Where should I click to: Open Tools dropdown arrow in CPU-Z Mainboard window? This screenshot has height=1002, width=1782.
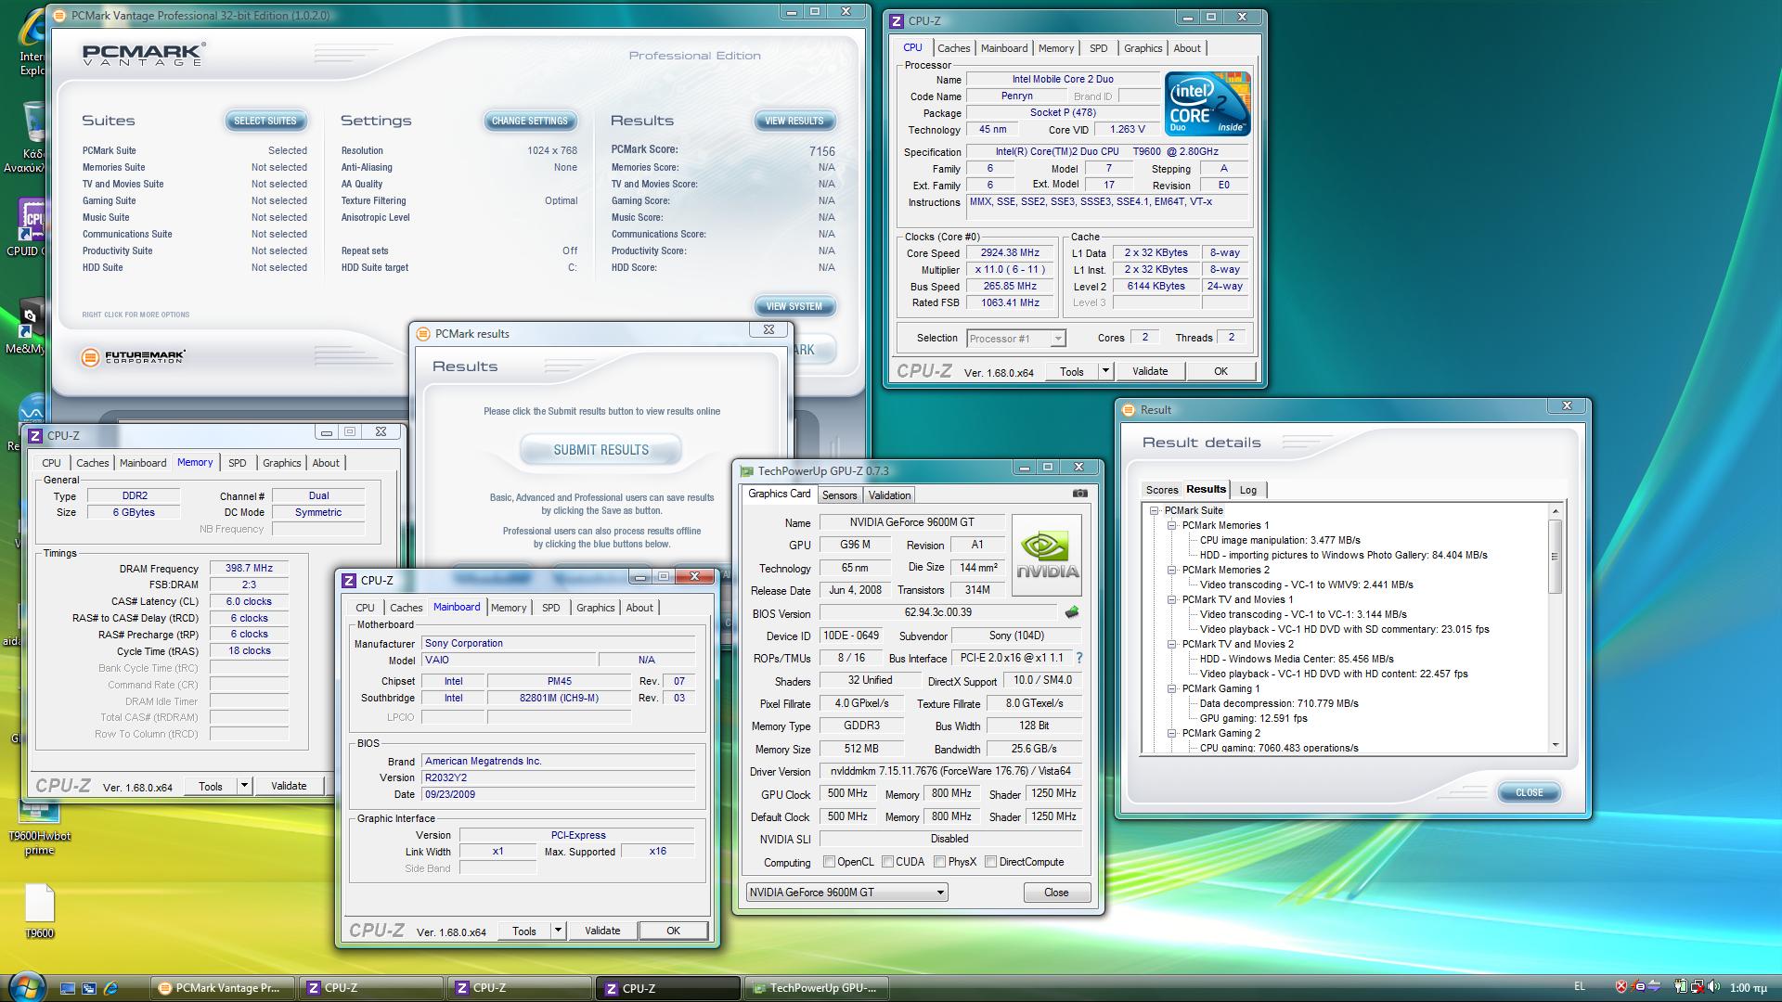558,931
